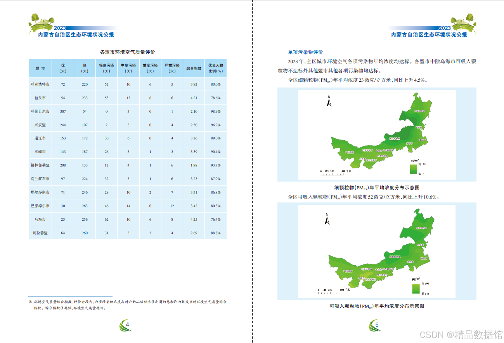
Task: Click the PM2.5 legend green gradient swatch
Action: tap(414, 169)
